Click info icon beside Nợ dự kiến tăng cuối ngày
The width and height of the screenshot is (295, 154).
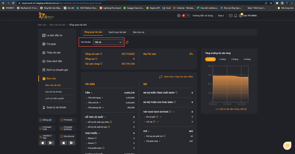176,93
